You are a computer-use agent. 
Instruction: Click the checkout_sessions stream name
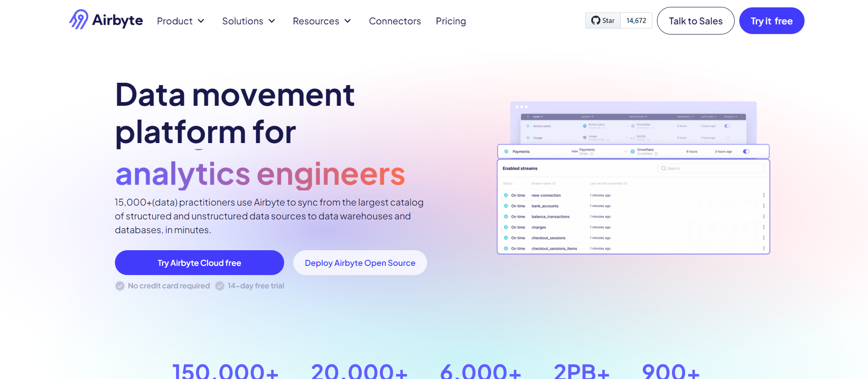[x=548, y=238]
